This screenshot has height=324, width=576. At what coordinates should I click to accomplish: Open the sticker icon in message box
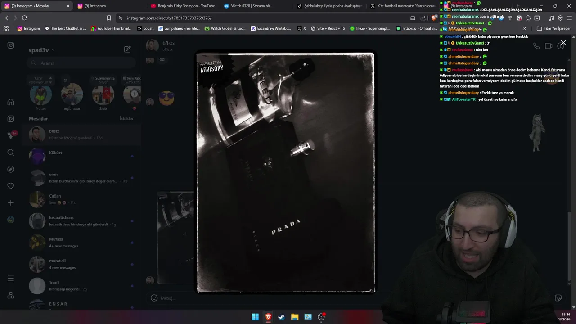point(558,298)
